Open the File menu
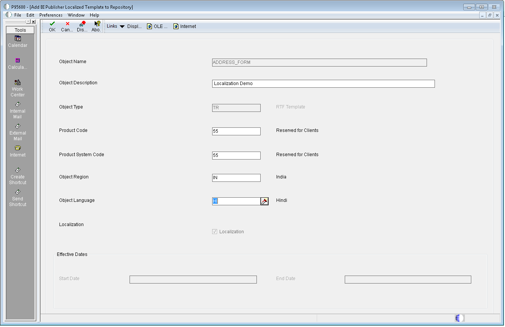Image resolution: width=505 pixels, height=327 pixels. [x=18, y=15]
